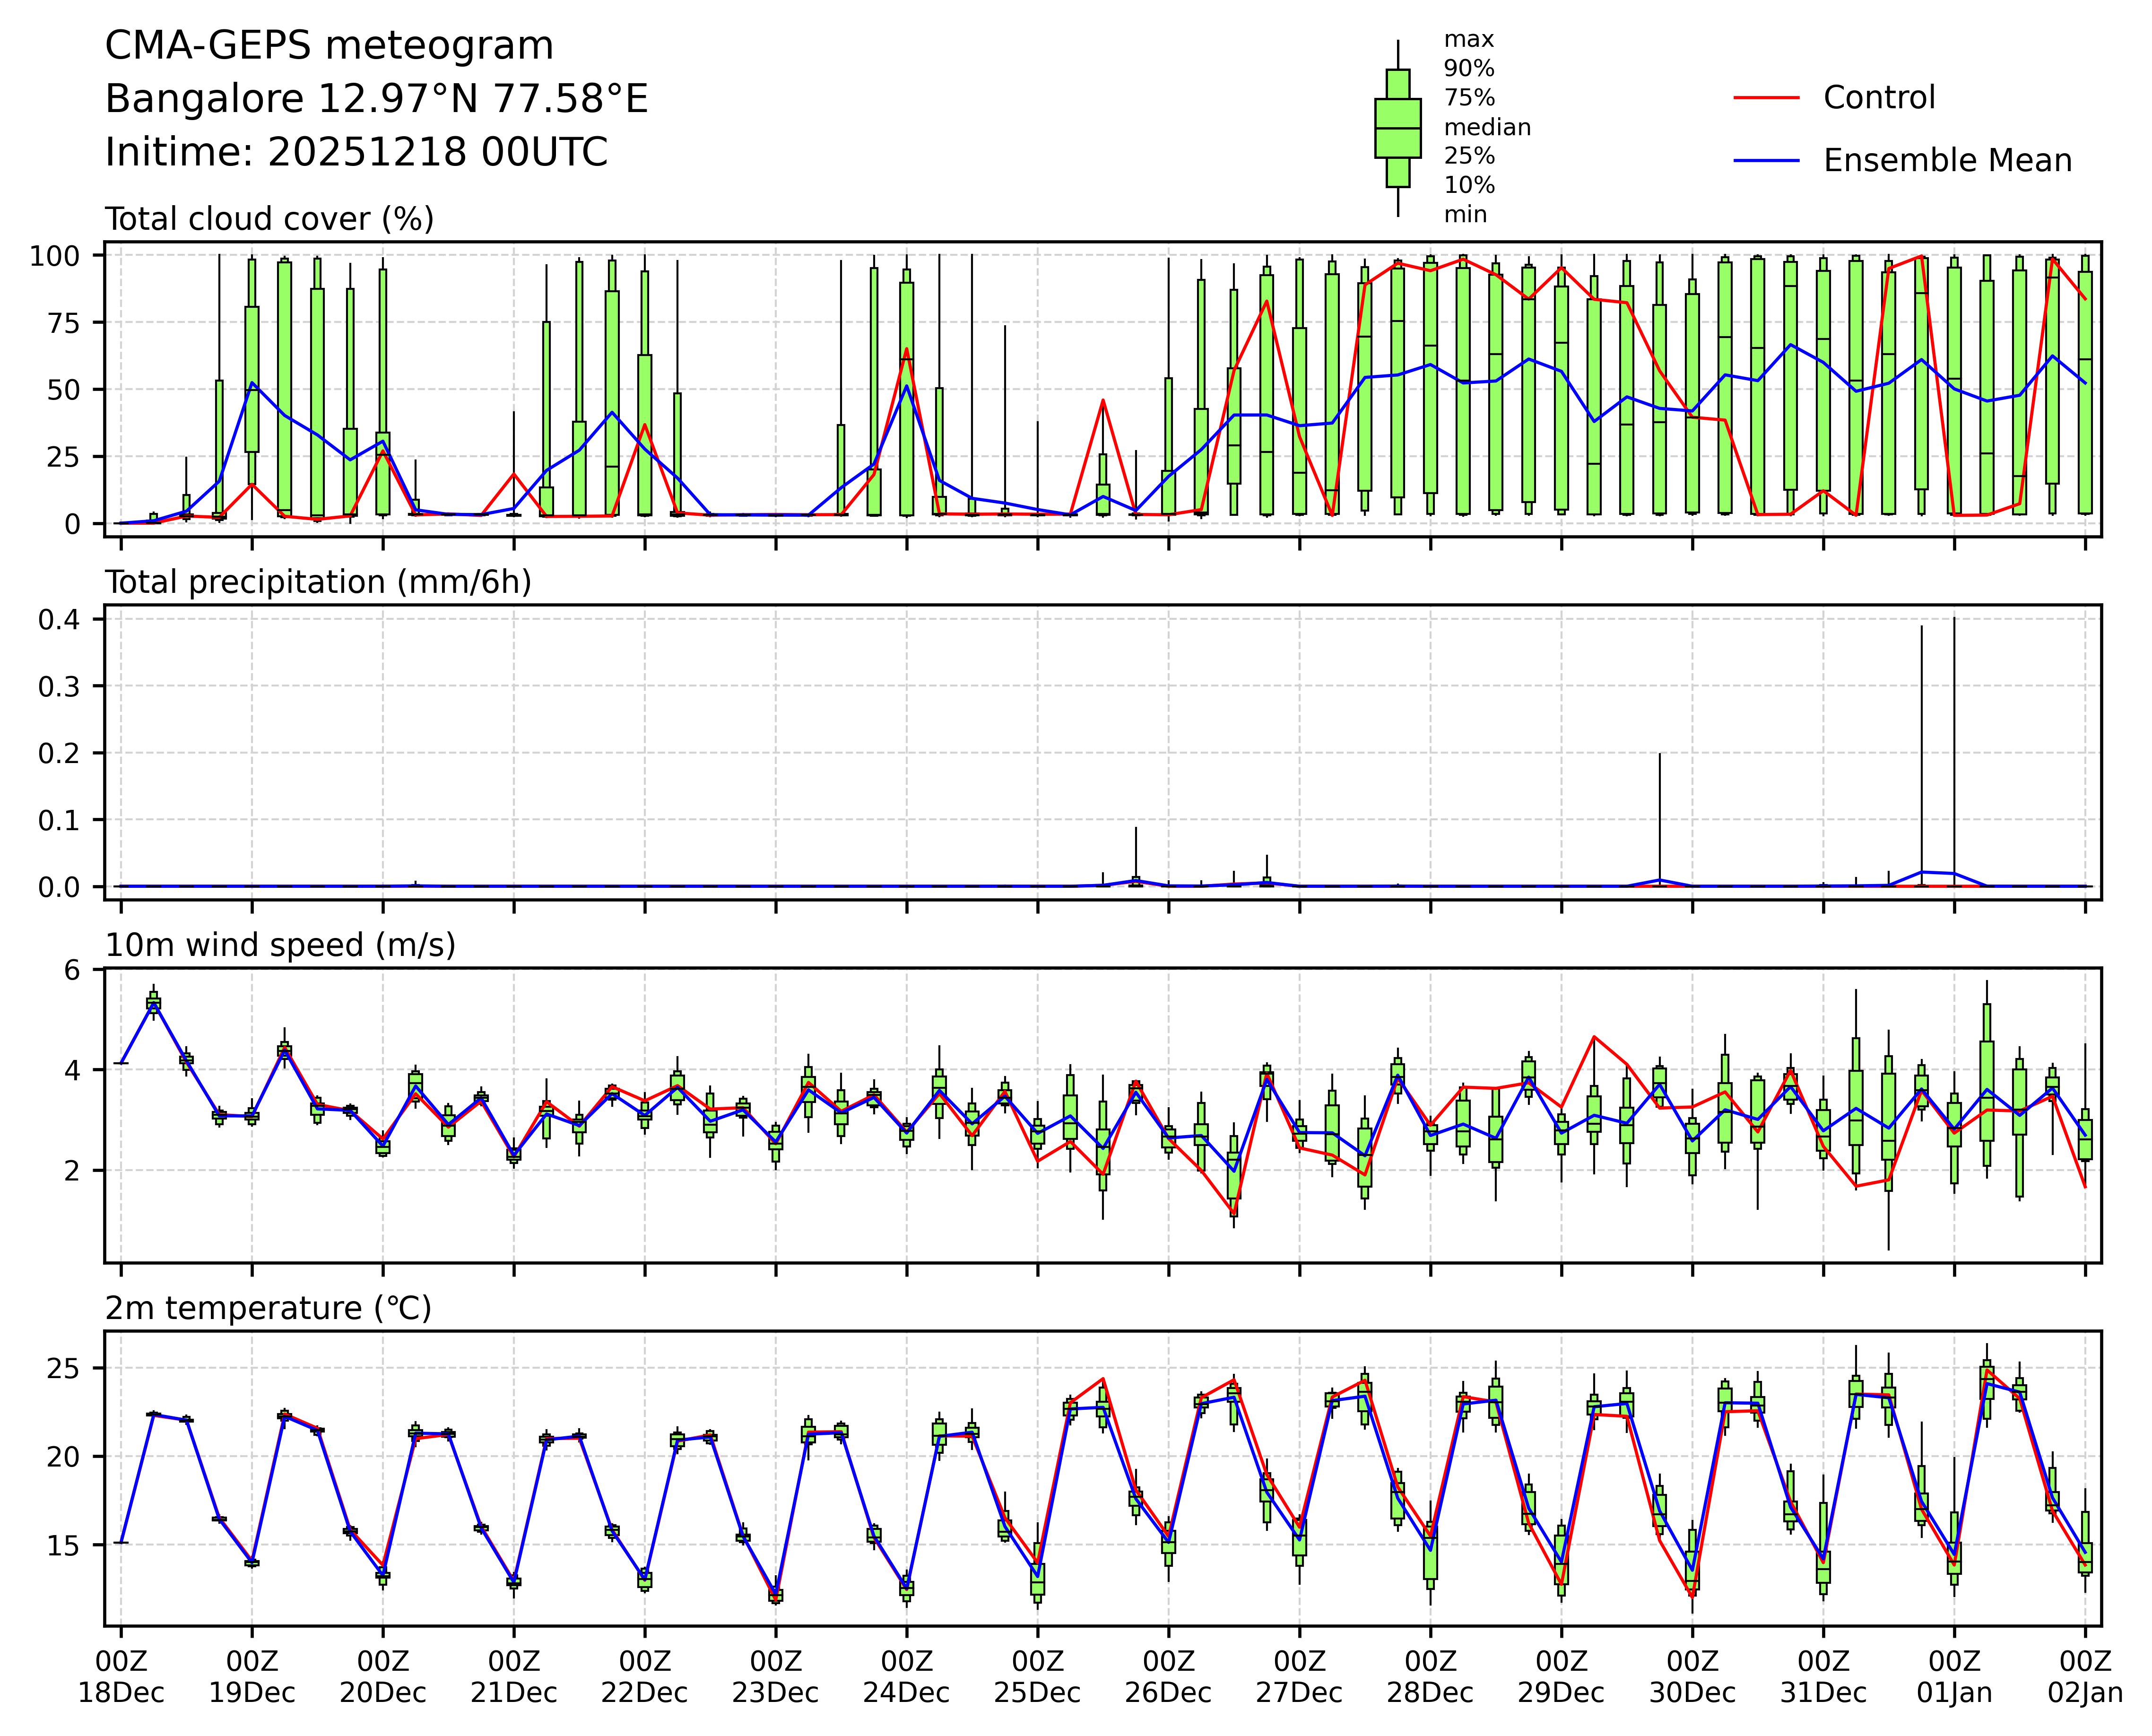Click the '00Z 25Dec' x-axis label

(x=1037, y=1677)
